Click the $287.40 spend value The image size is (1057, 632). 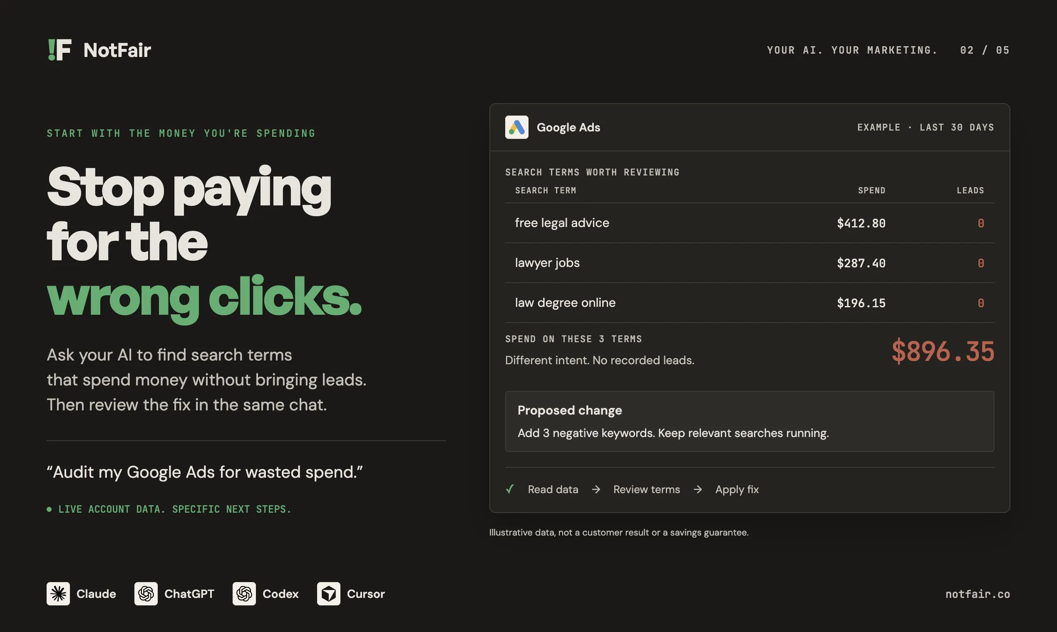(861, 263)
